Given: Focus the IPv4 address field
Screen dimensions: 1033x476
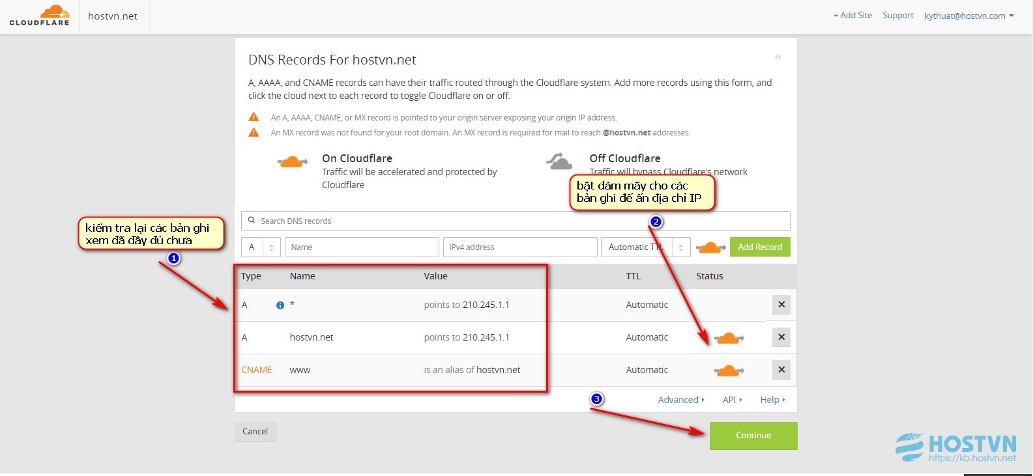Looking at the screenshot, I should [520, 247].
